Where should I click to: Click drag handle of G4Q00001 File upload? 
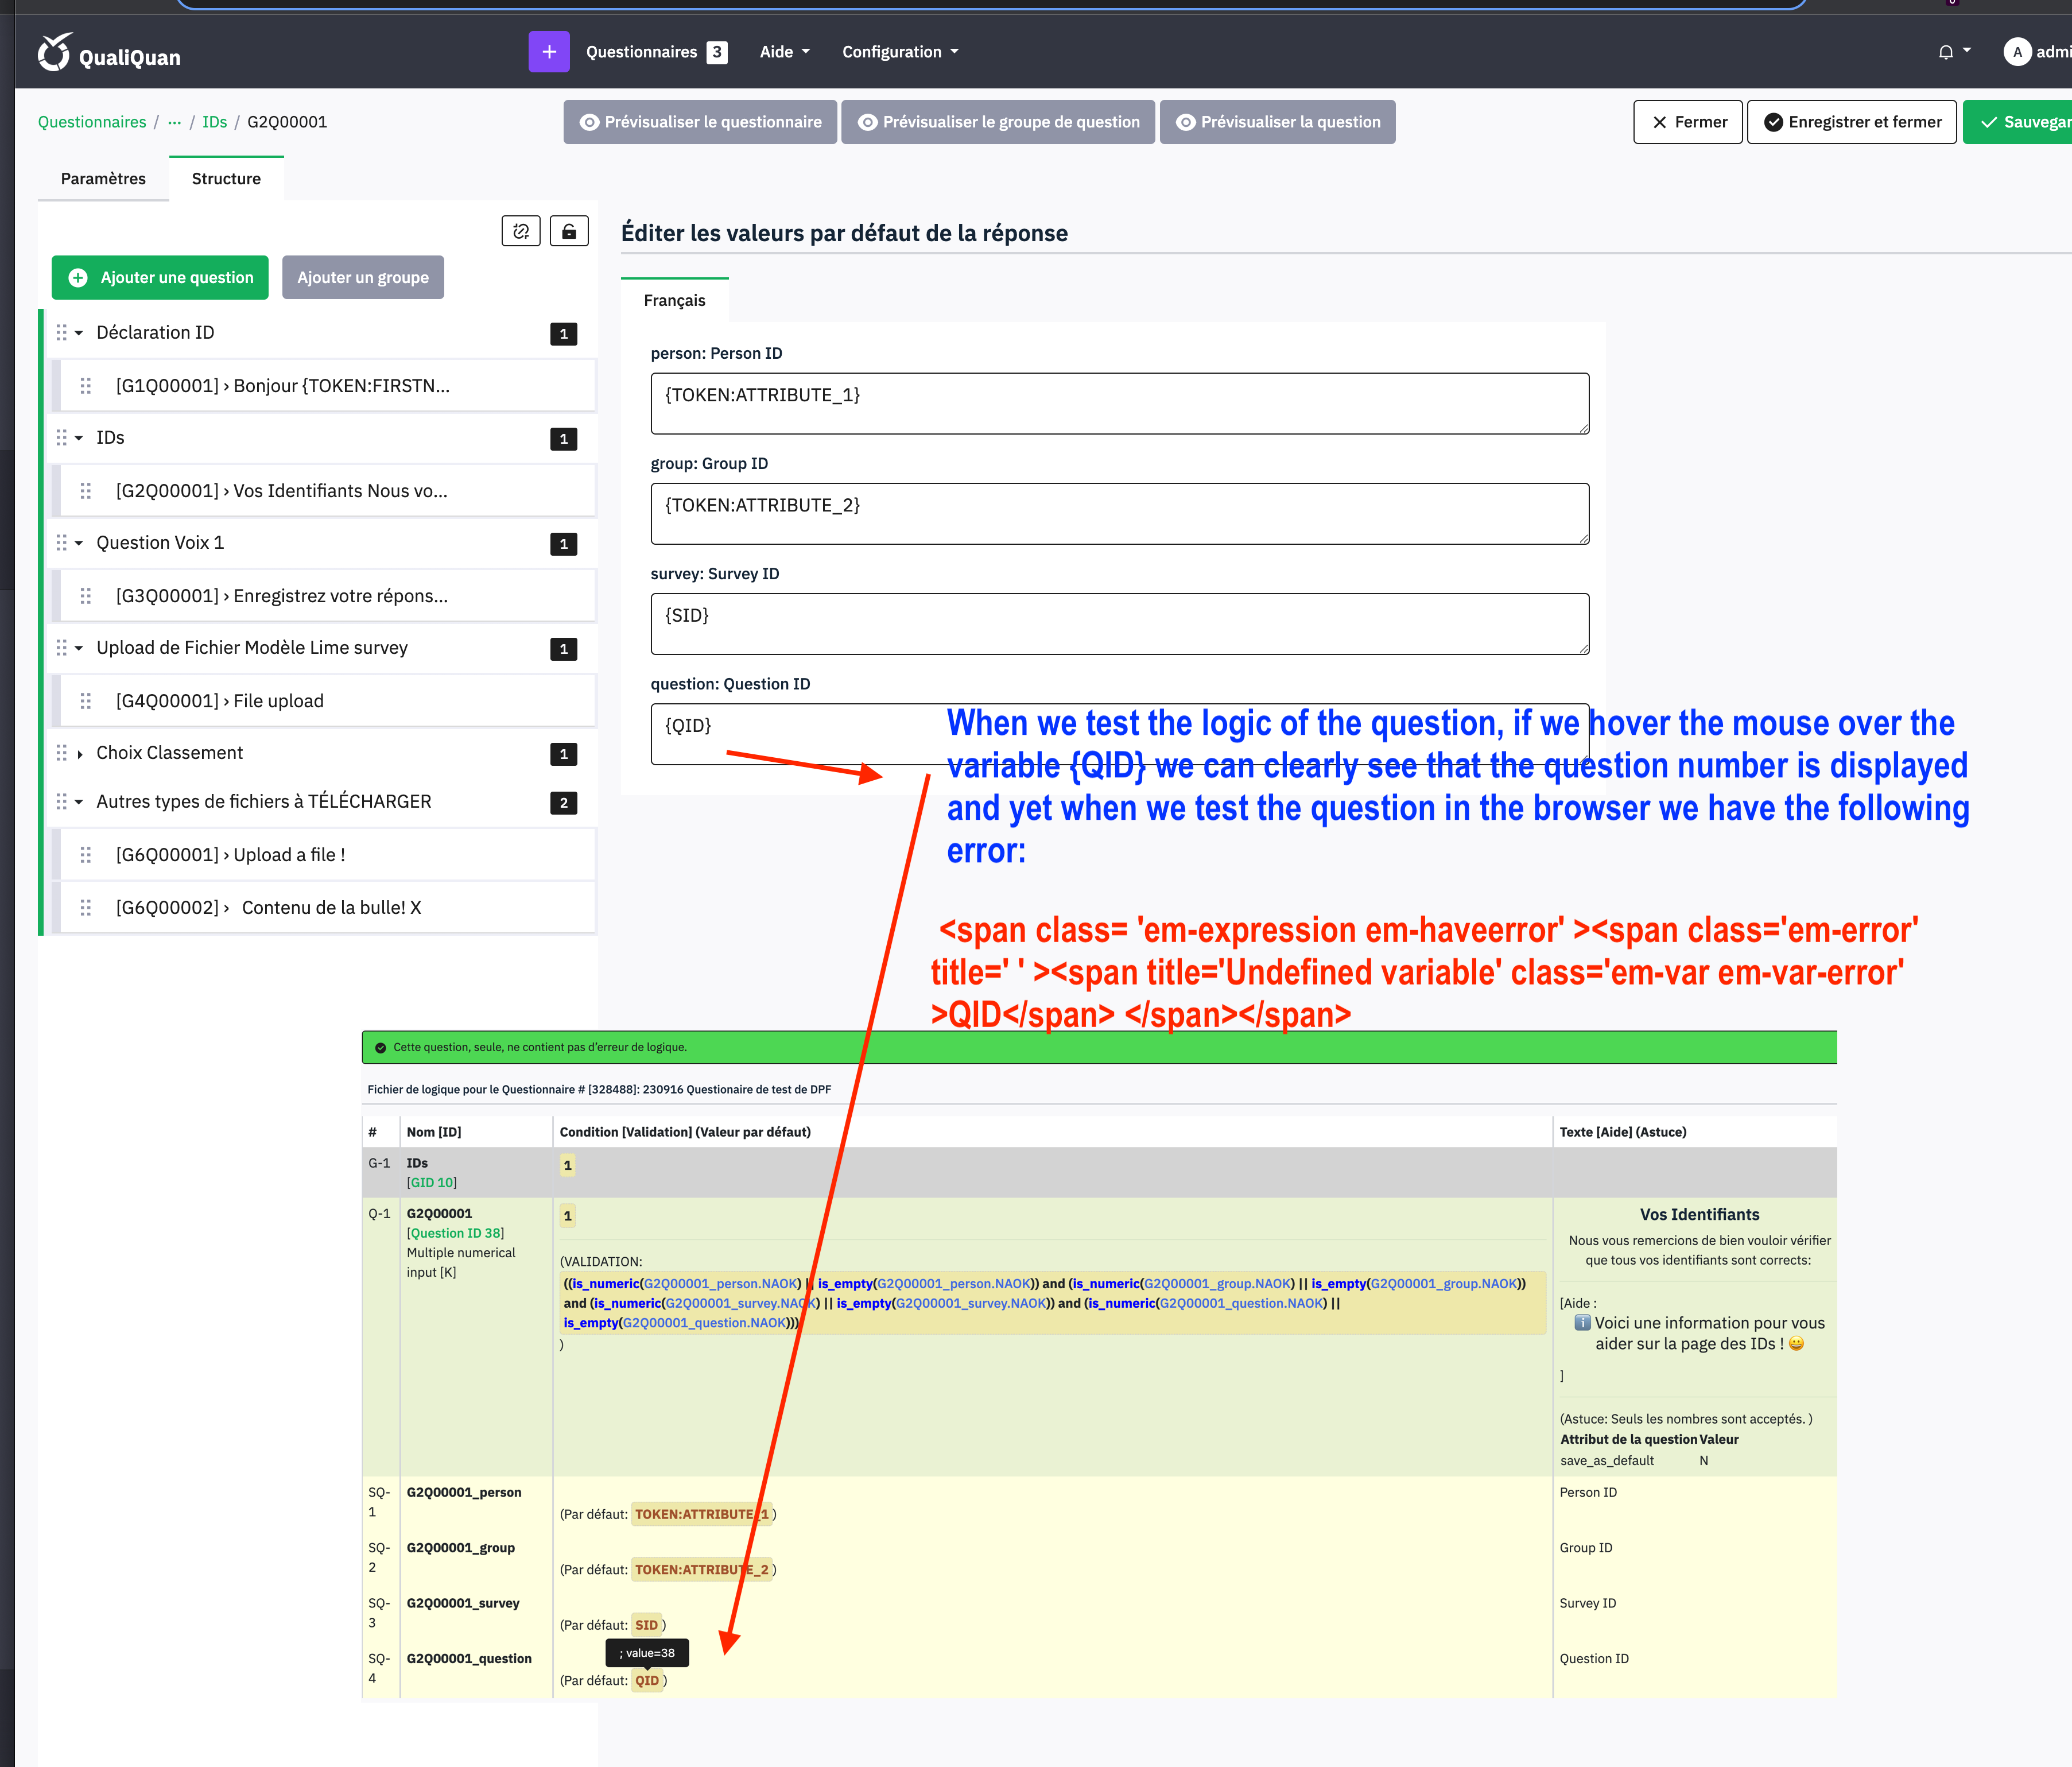(86, 701)
